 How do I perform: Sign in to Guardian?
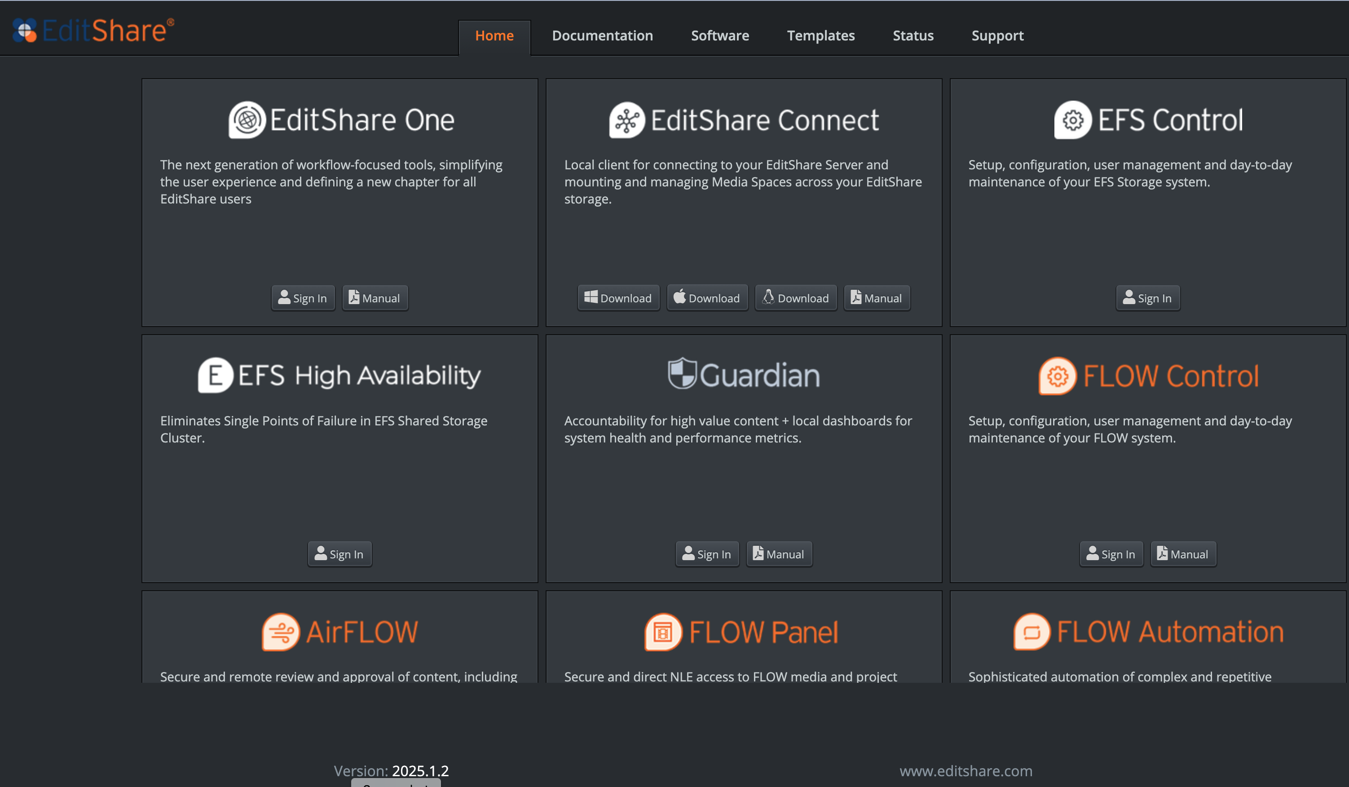pyautogui.click(x=707, y=554)
